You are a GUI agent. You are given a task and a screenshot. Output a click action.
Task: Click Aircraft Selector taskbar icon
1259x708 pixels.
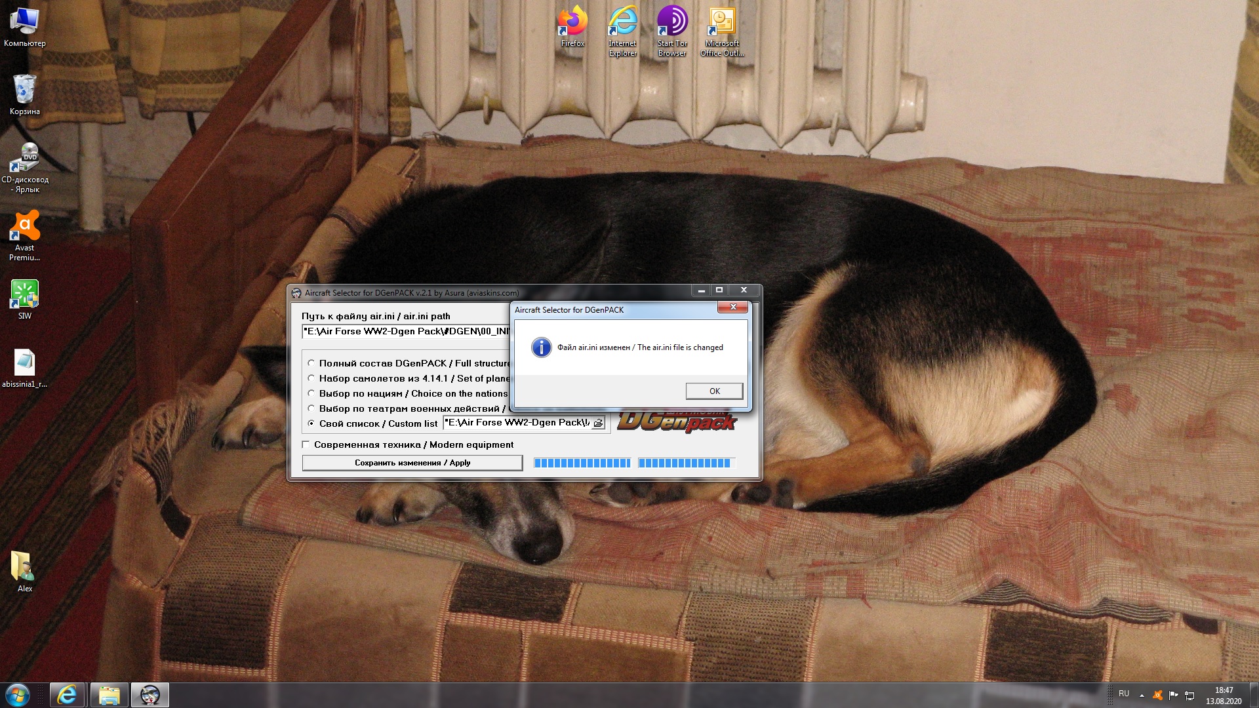click(x=150, y=695)
